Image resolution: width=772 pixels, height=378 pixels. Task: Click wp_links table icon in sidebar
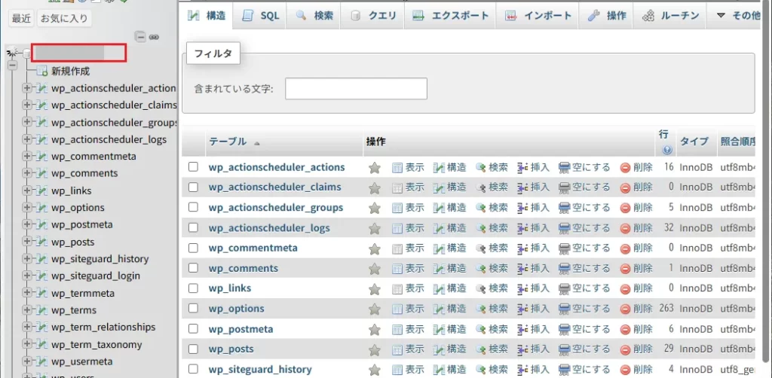[x=42, y=191]
